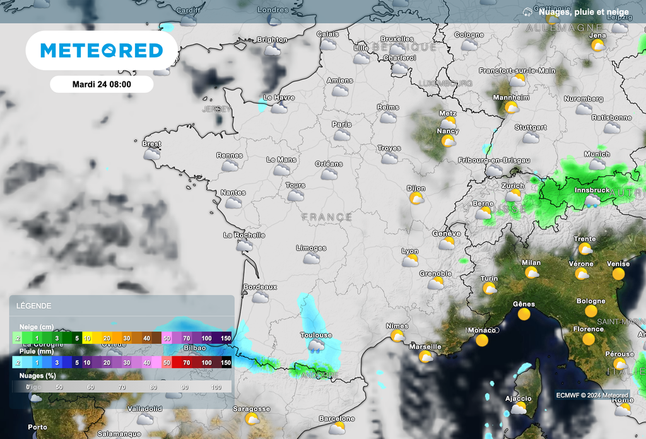Open the Meteored logo link
646x439 pixels.
[102, 50]
